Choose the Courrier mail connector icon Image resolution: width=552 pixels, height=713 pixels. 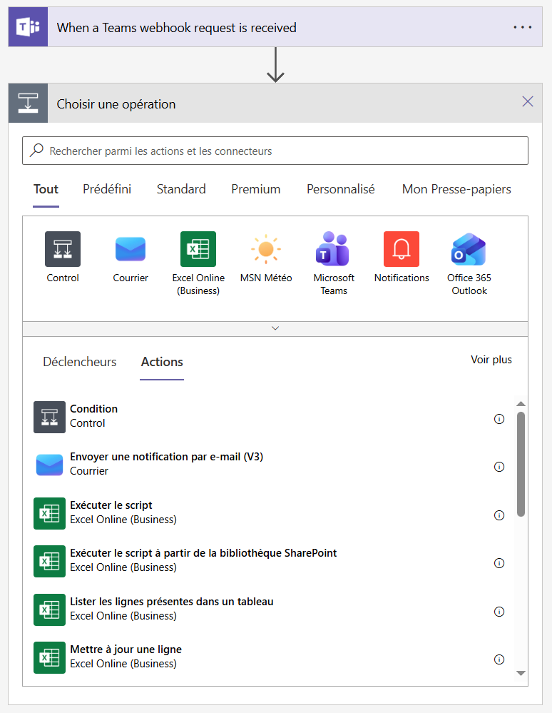point(131,249)
